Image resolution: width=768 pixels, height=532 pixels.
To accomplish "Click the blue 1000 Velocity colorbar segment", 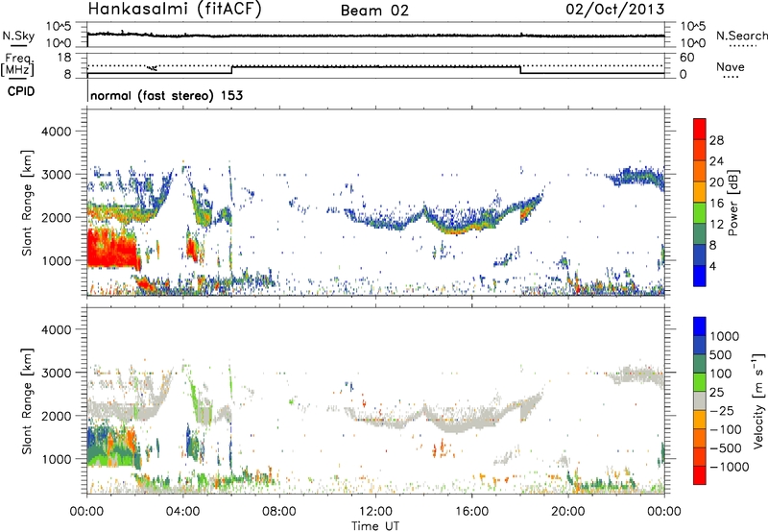I will click(x=700, y=326).
